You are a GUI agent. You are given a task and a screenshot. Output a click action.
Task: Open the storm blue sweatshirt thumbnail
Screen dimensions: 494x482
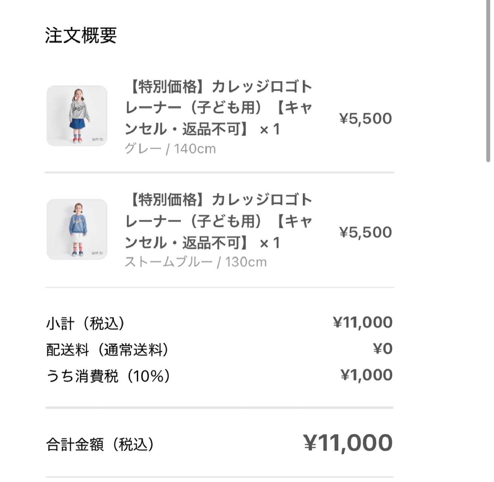click(x=77, y=229)
